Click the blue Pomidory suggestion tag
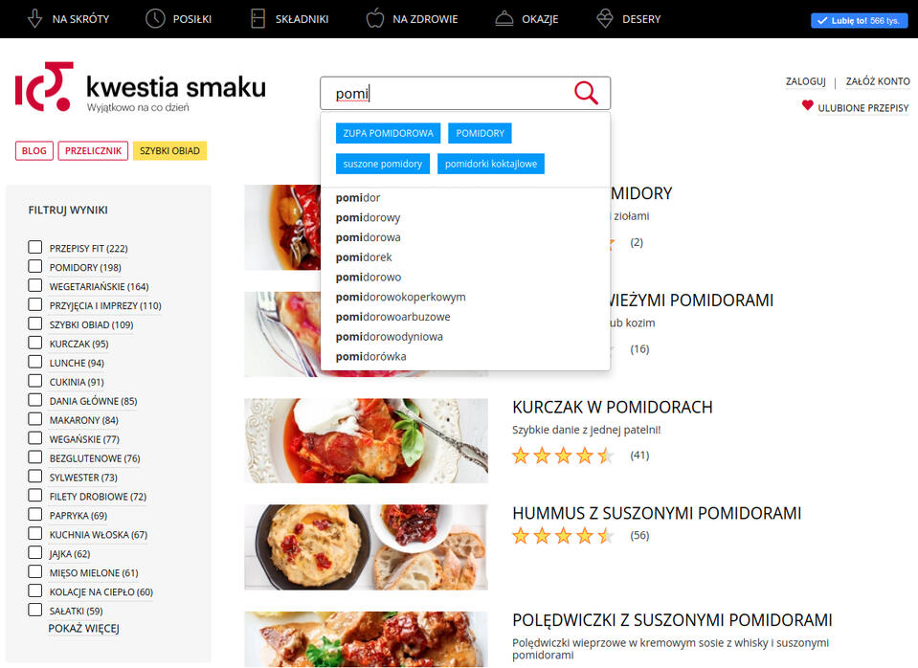918x668 pixels. 481,133
